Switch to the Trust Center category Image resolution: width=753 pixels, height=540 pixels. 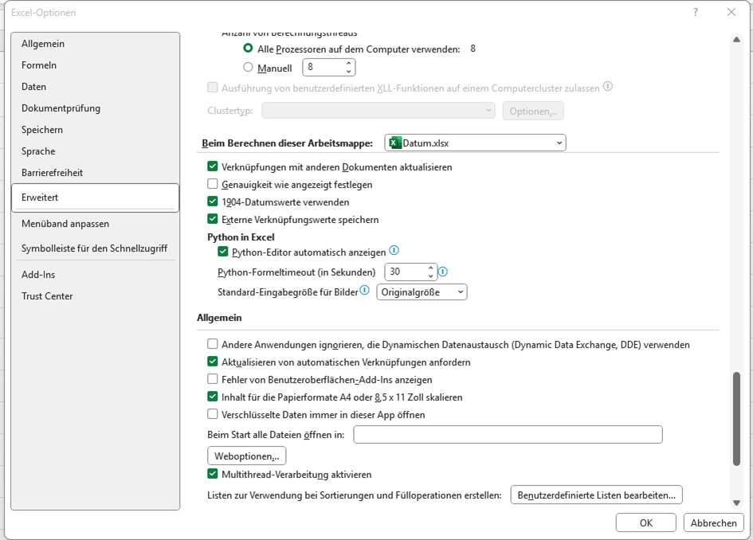(x=47, y=296)
